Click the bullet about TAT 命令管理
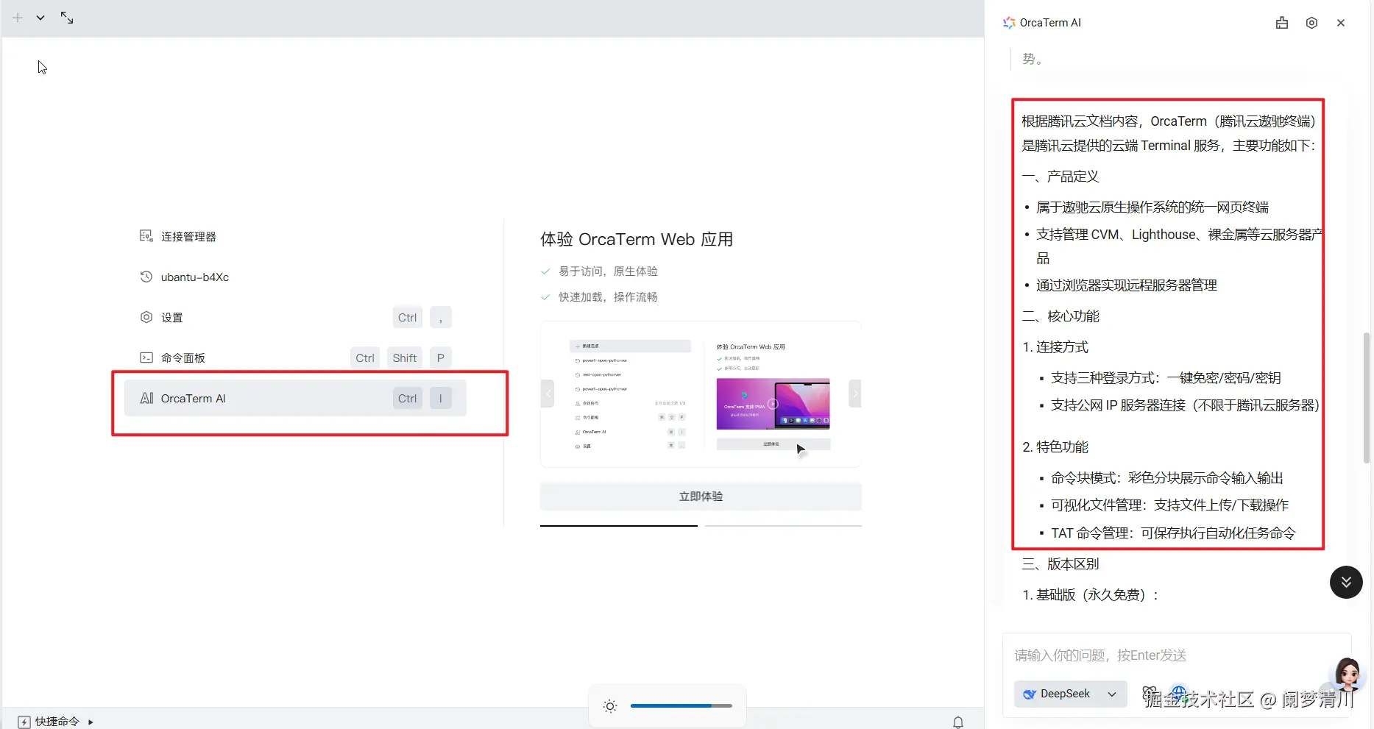 click(1173, 533)
